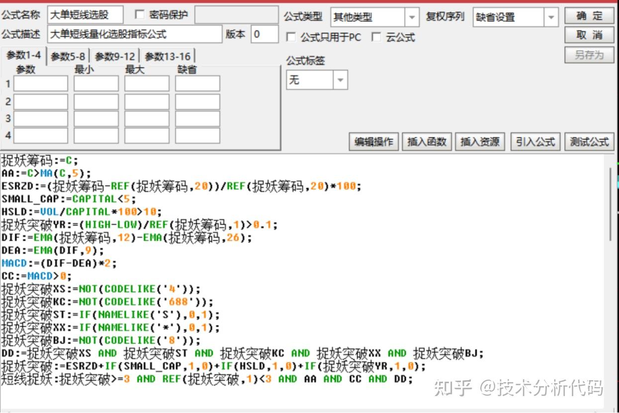
Task: Click the HSLD:=VOL/CAPITAL line
Action: (x=82, y=212)
